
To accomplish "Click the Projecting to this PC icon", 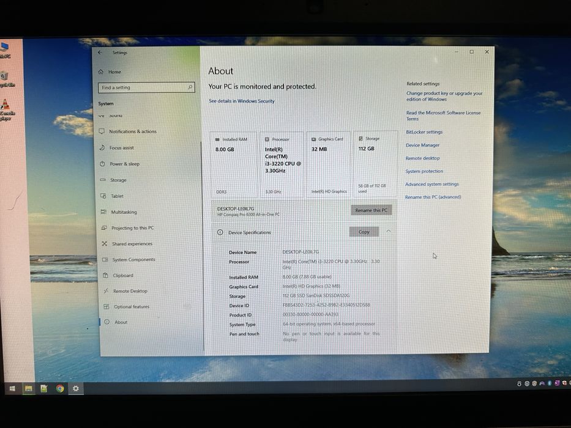I will pyautogui.click(x=104, y=228).
